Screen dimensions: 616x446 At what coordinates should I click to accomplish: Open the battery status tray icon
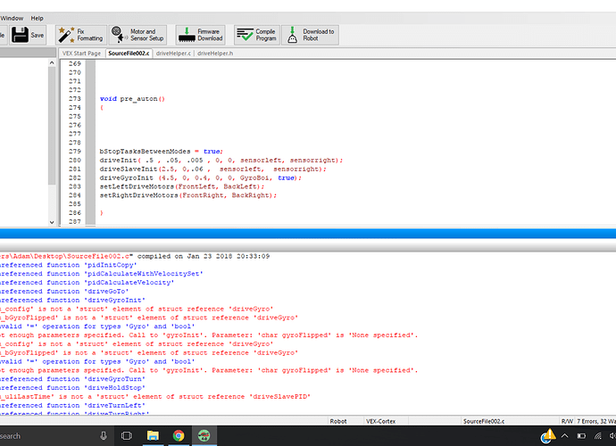(581, 436)
